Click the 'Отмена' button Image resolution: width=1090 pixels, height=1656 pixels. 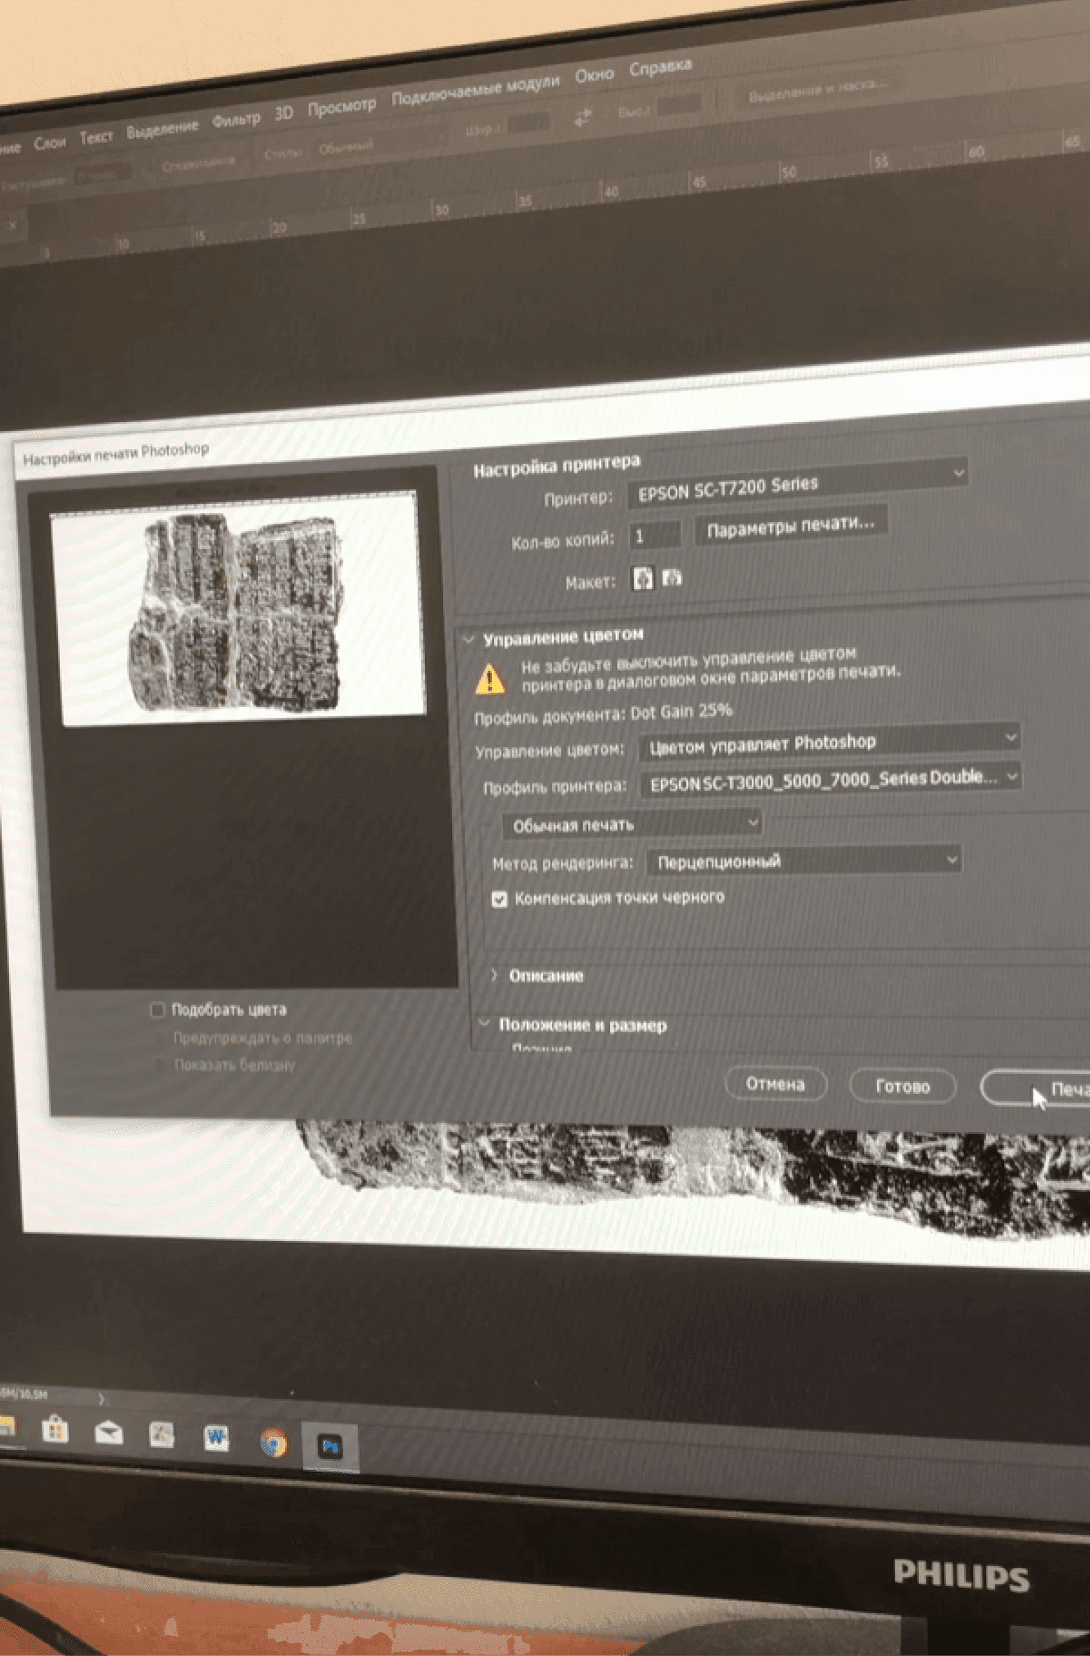tap(776, 1084)
